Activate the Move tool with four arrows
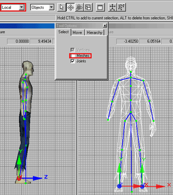173x195 pixels. pyautogui.click(x=70, y=7)
